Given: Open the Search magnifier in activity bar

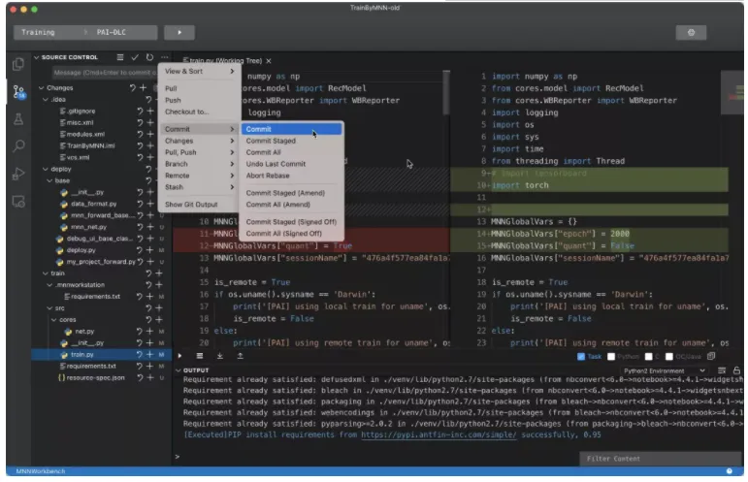Looking at the screenshot, I should (18, 145).
